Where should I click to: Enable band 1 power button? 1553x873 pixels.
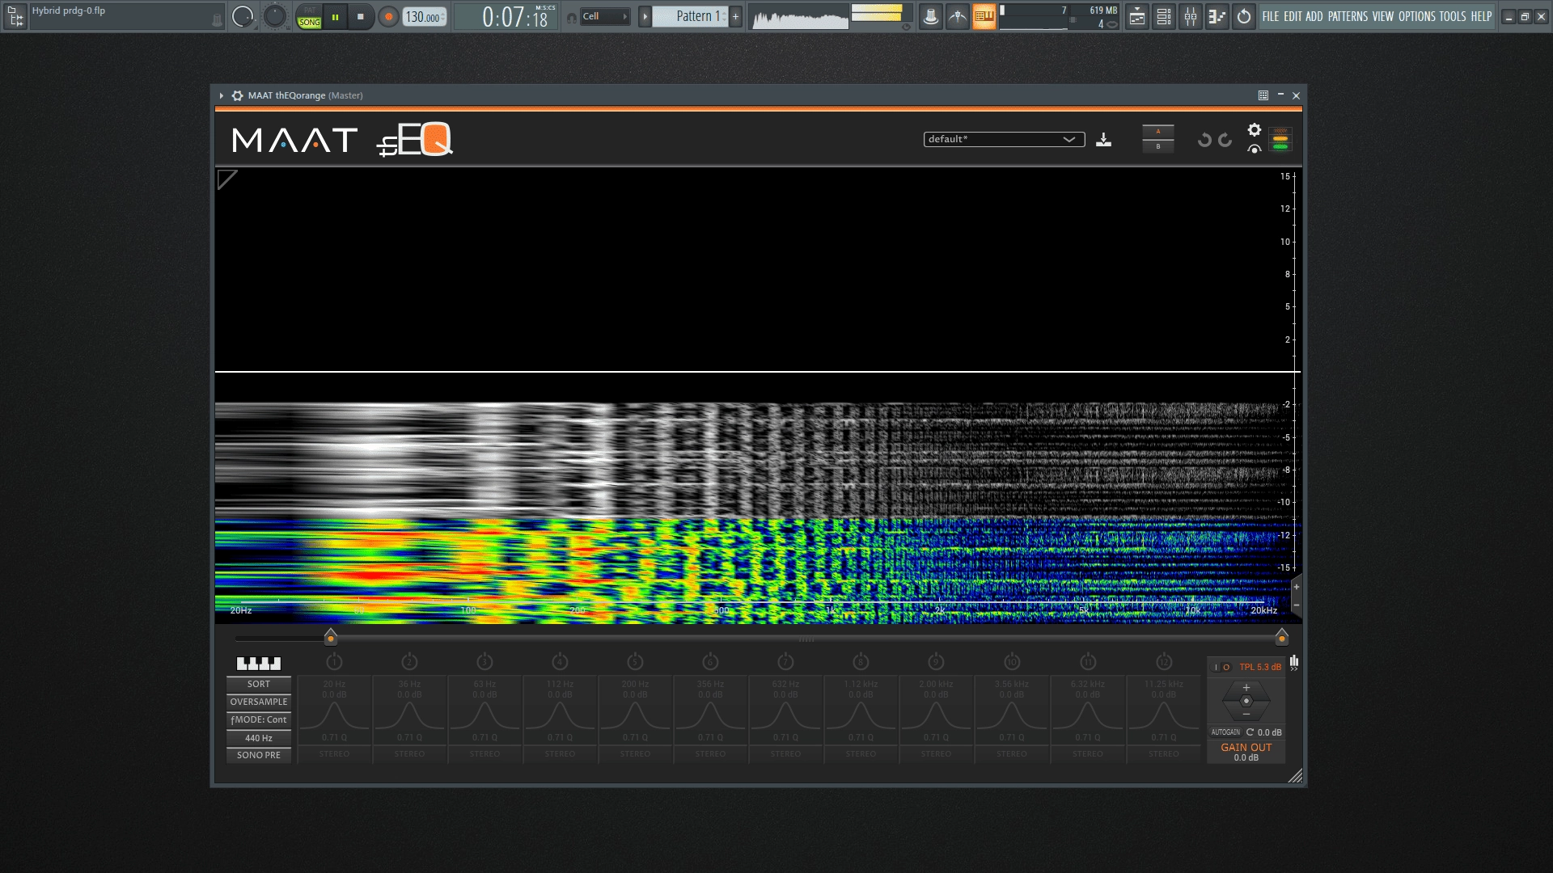pos(334,662)
